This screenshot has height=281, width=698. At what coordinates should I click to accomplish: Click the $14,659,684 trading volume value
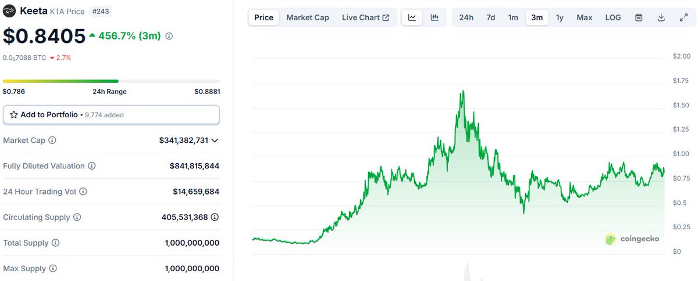click(x=196, y=192)
